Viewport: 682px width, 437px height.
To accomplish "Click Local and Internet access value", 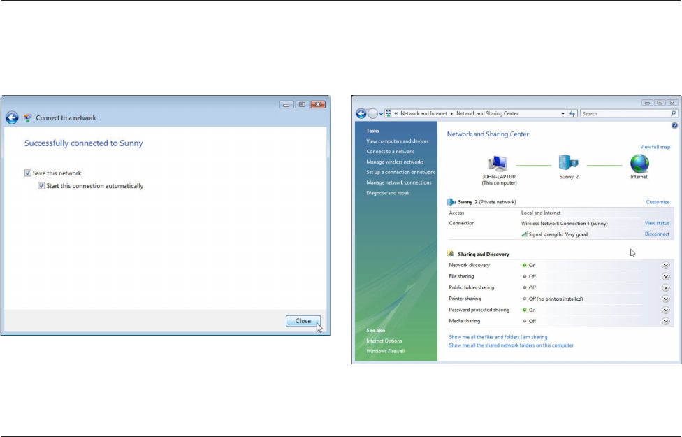I will pos(541,213).
